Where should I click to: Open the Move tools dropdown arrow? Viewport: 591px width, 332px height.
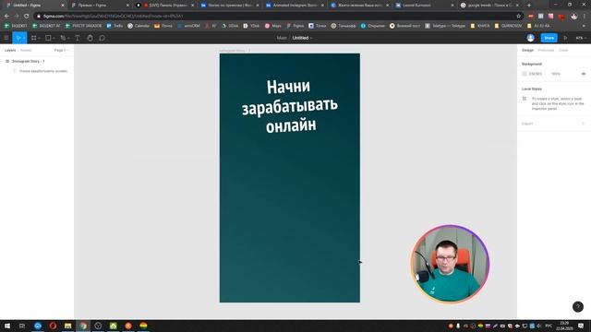pyautogui.click(x=24, y=38)
